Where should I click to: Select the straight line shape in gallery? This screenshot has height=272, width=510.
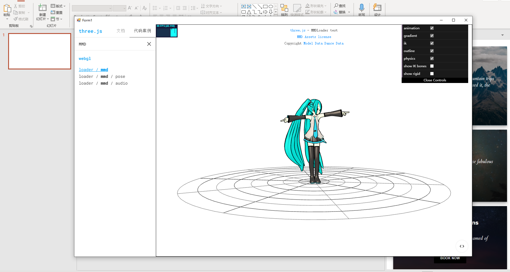click(254, 7)
